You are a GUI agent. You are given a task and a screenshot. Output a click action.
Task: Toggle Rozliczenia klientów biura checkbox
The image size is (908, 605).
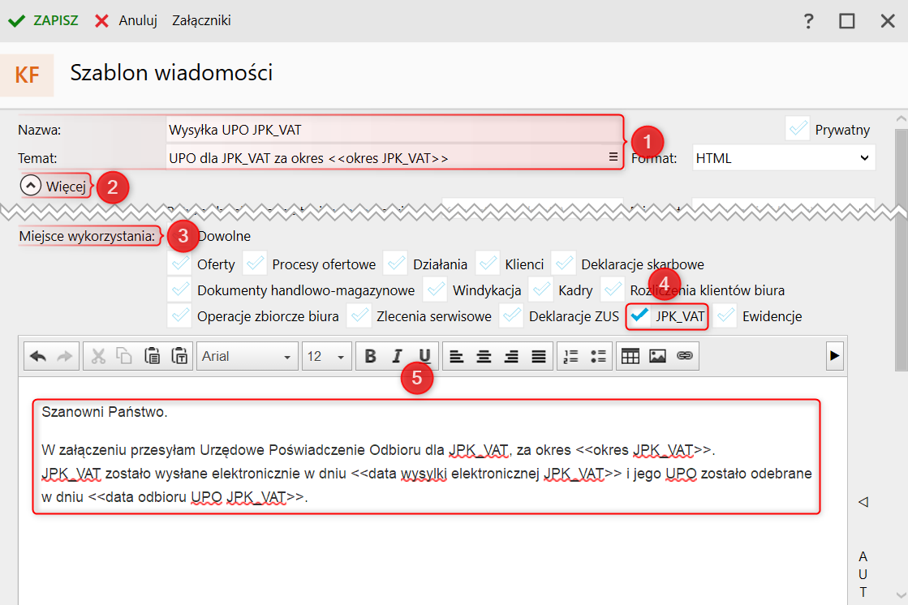click(x=613, y=290)
